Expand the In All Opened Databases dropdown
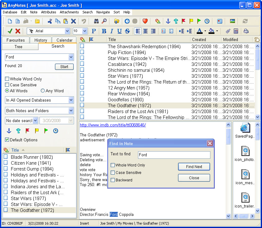 tap(71, 100)
